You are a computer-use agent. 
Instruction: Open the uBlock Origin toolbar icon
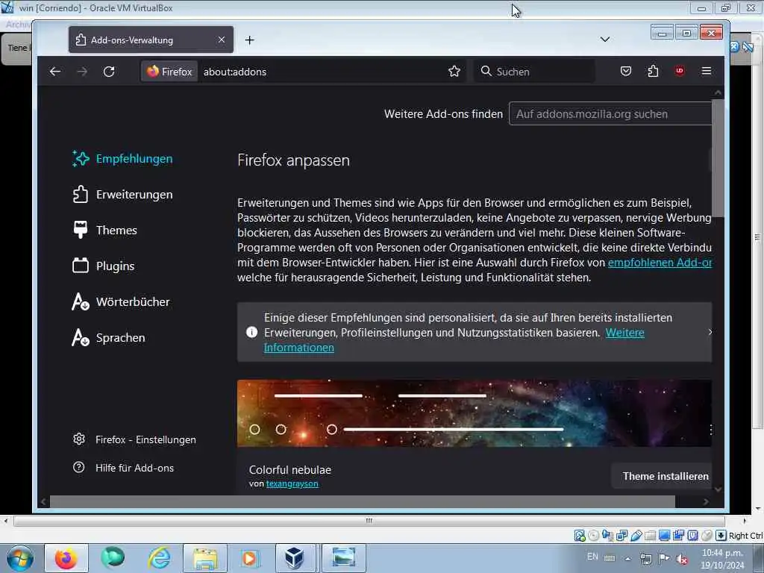(680, 71)
